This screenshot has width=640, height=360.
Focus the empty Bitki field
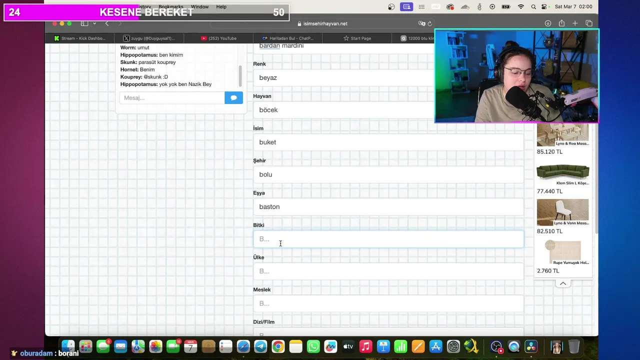point(388,239)
